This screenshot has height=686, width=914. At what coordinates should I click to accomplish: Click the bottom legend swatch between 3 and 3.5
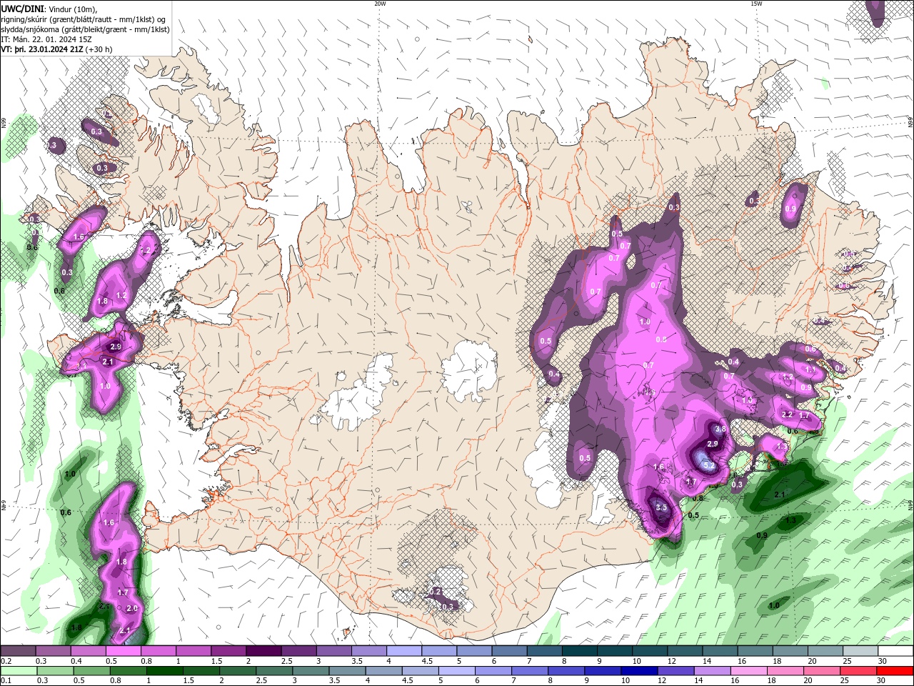pyautogui.click(x=311, y=671)
